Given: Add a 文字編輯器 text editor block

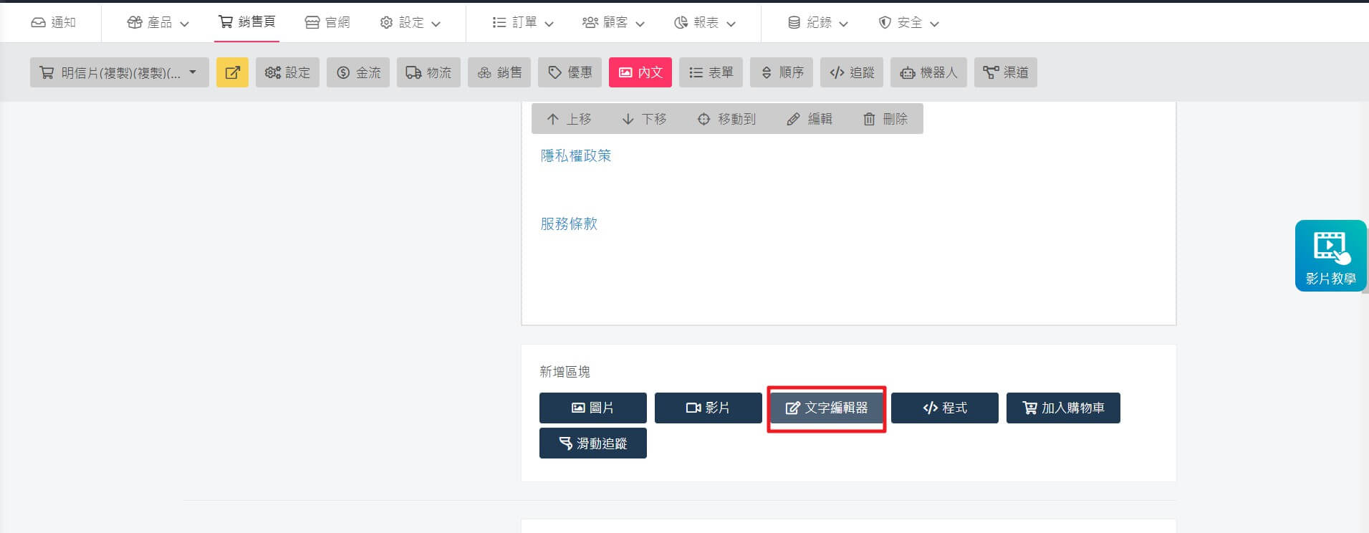Looking at the screenshot, I should (827, 408).
